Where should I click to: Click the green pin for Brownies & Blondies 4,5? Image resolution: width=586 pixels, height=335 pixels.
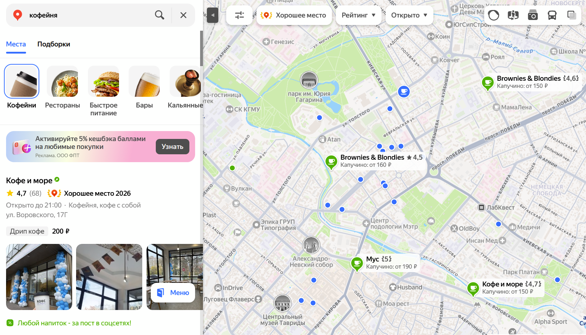(331, 162)
